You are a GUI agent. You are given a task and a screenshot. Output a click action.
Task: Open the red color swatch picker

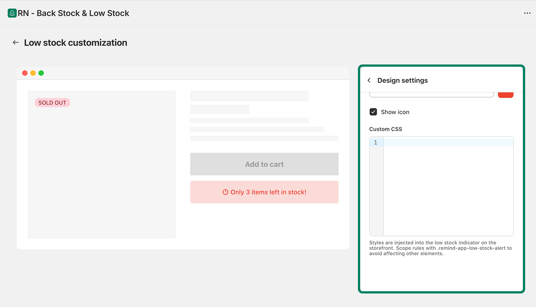(505, 94)
